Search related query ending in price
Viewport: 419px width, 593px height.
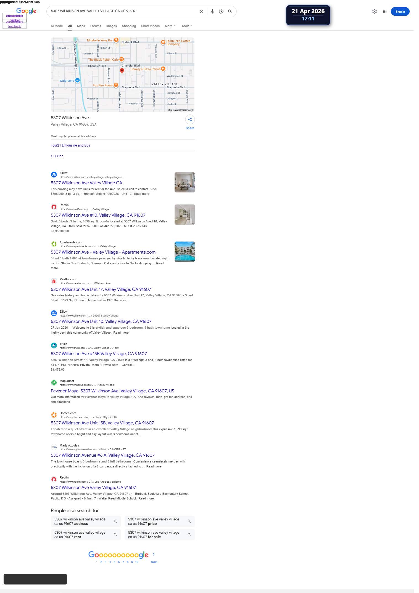(160, 522)
